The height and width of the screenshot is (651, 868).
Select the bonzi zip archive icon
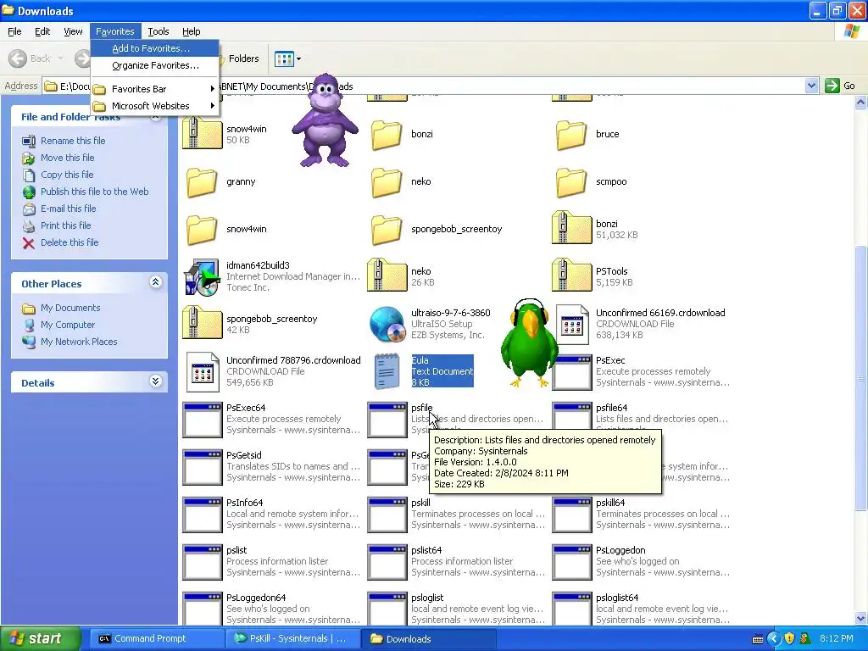(x=572, y=228)
